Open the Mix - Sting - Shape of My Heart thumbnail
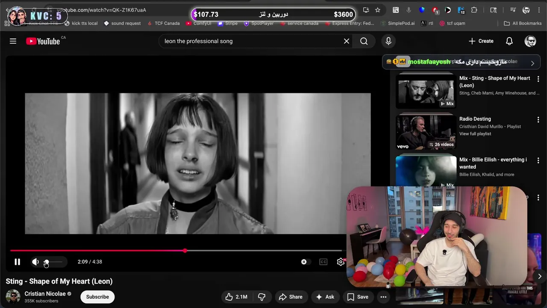This screenshot has width=547, height=308. [x=426, y=91]
